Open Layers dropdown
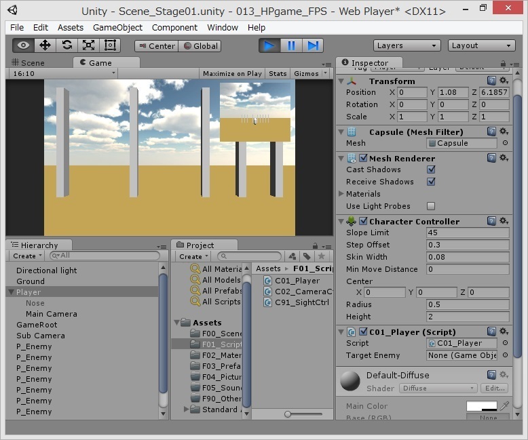This screenshot has width=528, height=440. pyautogui.click(x=407, y=45)
